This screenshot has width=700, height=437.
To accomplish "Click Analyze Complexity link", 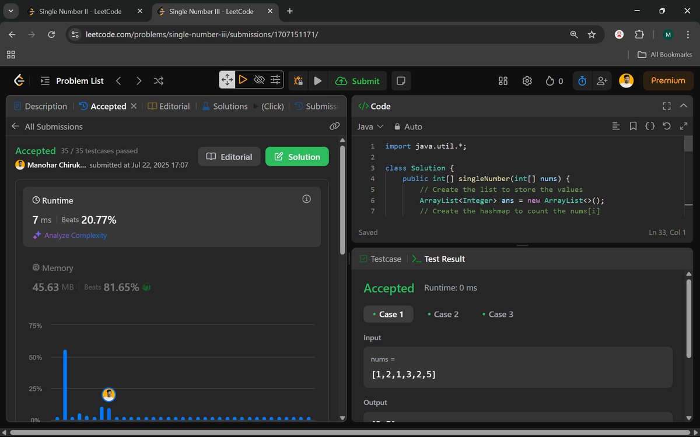I will click(x=70, y=235).
